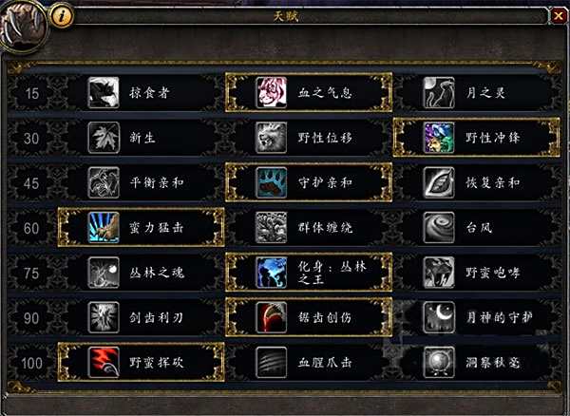
Task: Click the 野蛮挥砍 red claw icon
Action: pos(104,362)
